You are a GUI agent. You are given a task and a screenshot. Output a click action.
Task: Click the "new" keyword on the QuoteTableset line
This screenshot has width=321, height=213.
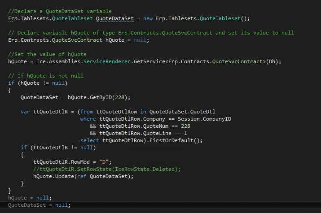pyautogui.click(x=148, y=18)
